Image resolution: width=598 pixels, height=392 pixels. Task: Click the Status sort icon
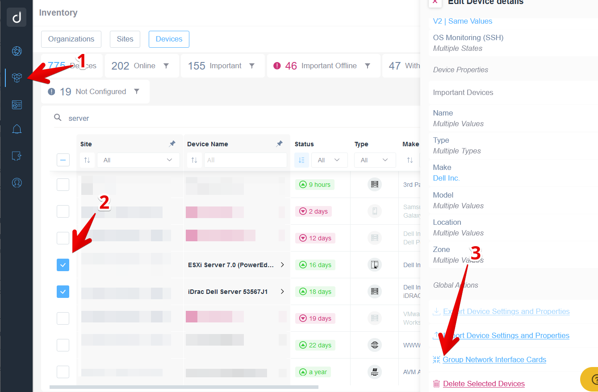click(301, 160)
